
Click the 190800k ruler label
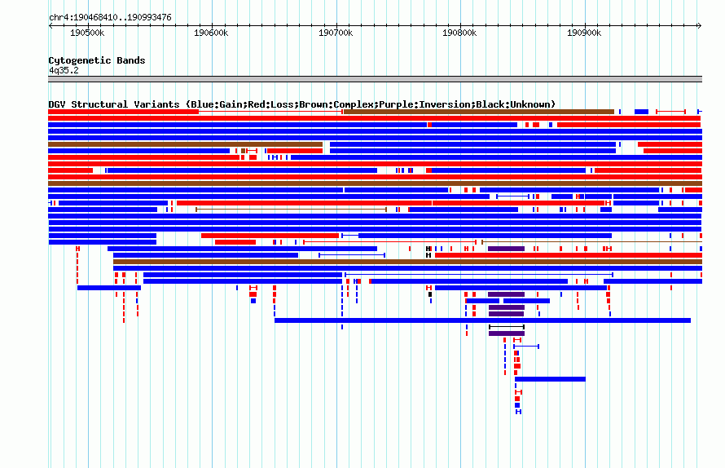(x=459, y=33)
